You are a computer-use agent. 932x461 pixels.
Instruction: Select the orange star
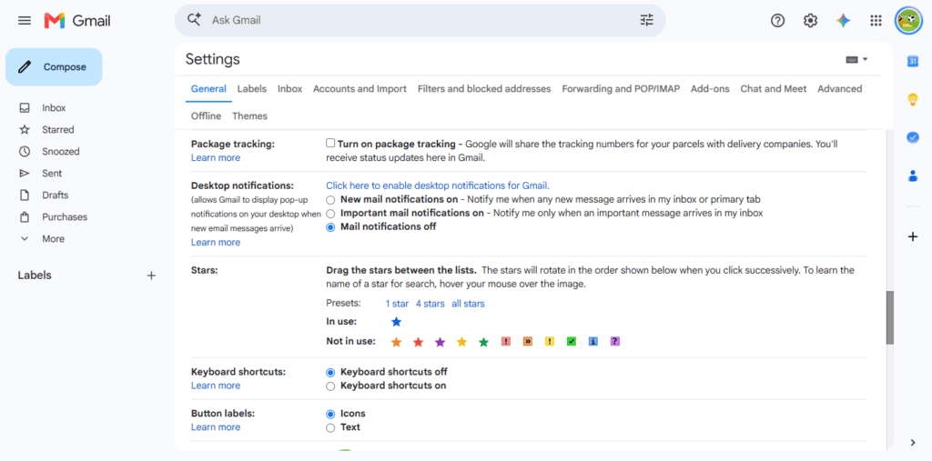(397, 342)
